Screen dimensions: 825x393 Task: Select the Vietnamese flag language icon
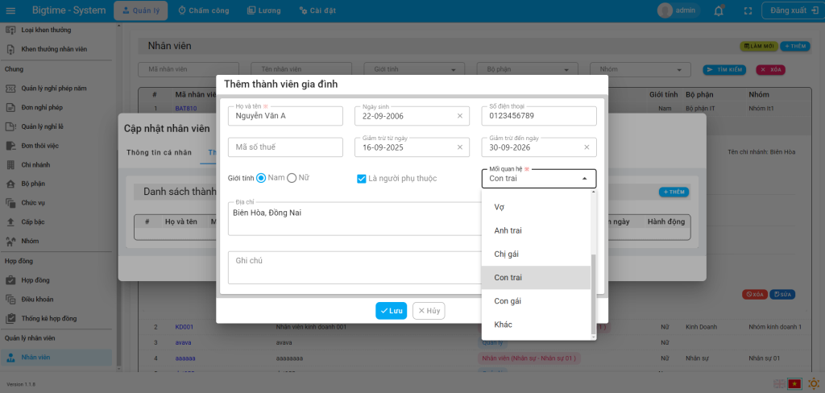[794, 383]
